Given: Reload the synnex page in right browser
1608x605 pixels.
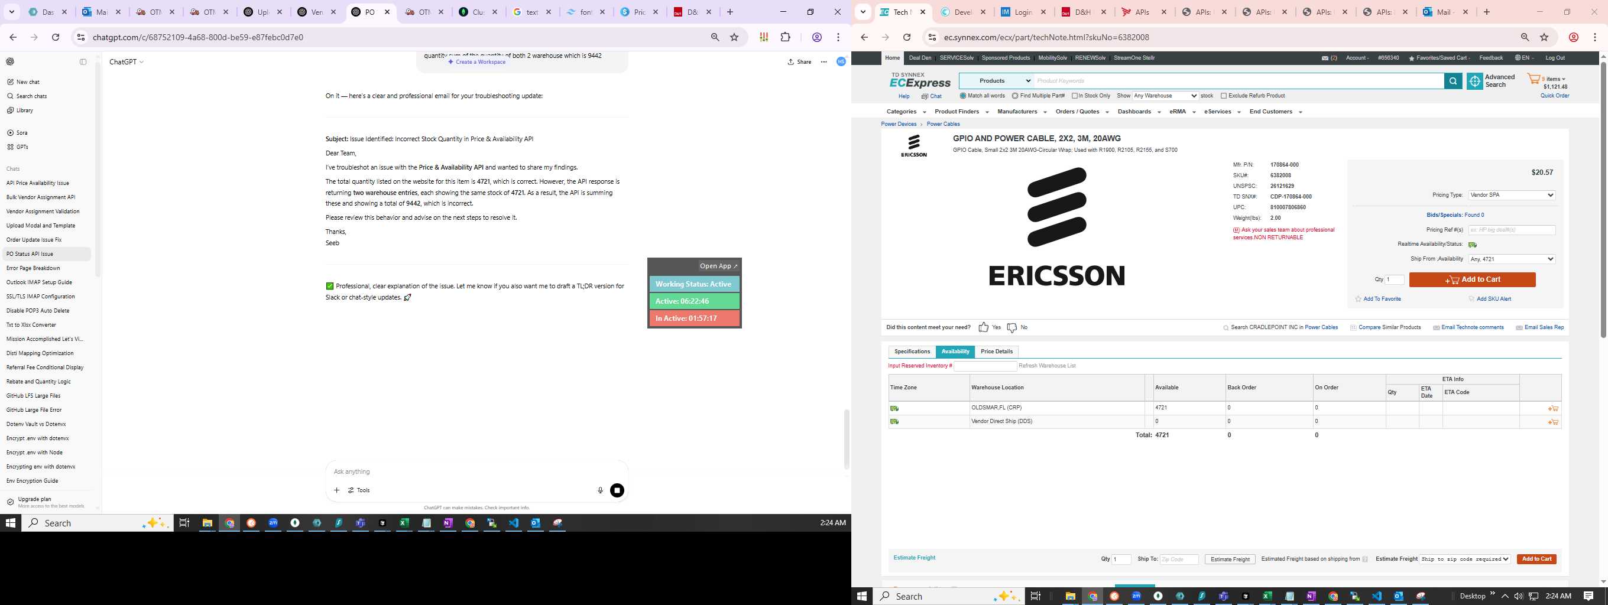Looking at the screenshot, I should click(906, 37).
